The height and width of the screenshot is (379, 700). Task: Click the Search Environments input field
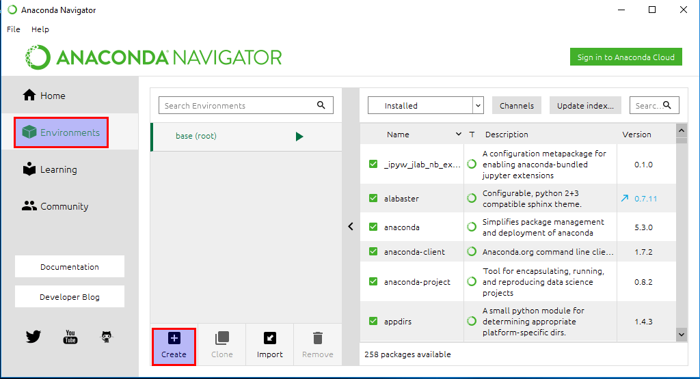246,105
